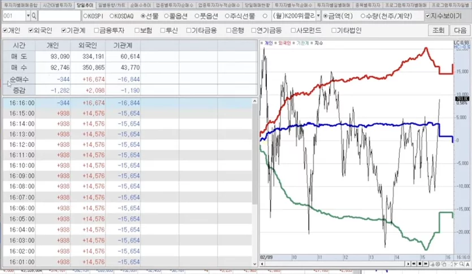
Task: Open chart settings gear icon
Action: [x=438, y=264]
